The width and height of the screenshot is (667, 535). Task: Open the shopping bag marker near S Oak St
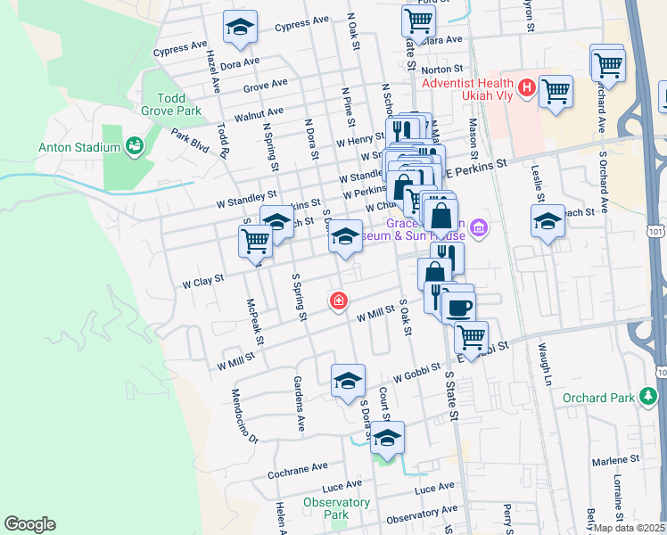(x=434, y=271)
